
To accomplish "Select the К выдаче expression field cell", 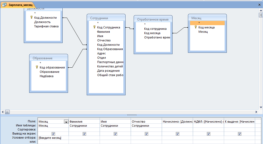I will tap(239, 122).
